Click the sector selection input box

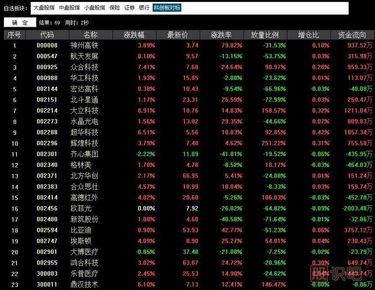coord(262,8)
